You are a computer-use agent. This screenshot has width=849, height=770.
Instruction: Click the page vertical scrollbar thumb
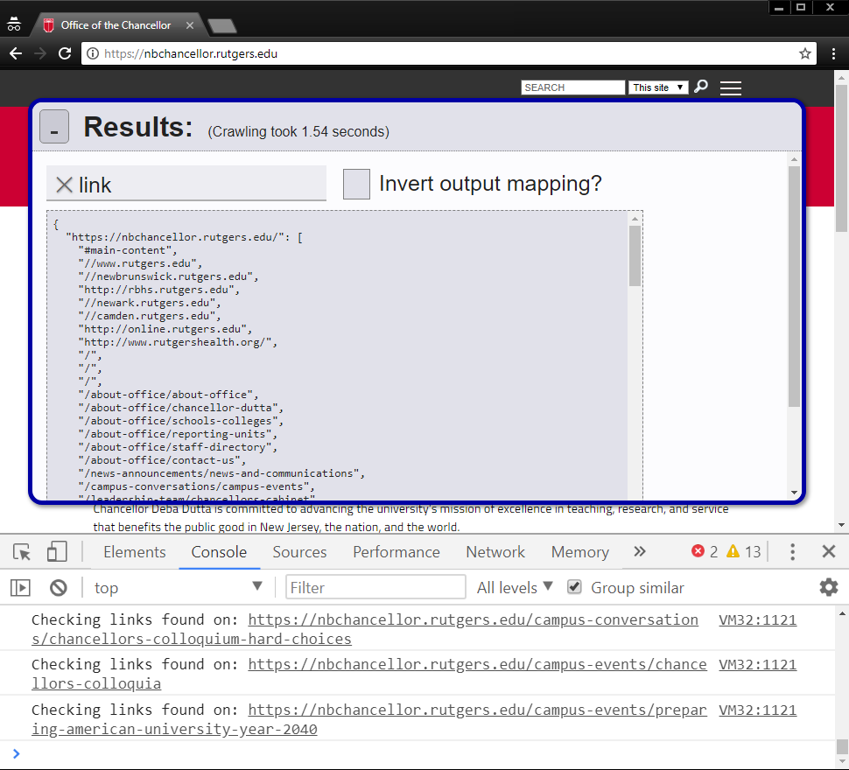[841, 158]
